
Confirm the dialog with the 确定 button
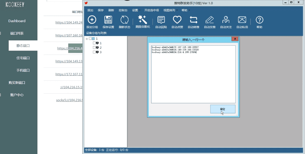coord(223,109)
